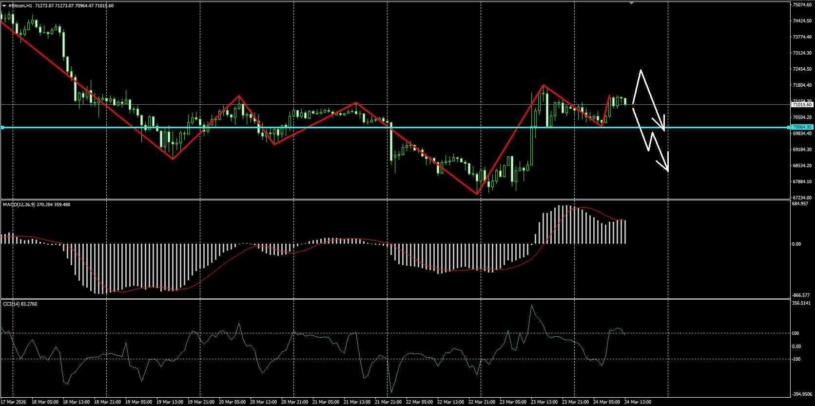Click the current price label 71015.60

[x=802, y=104]
